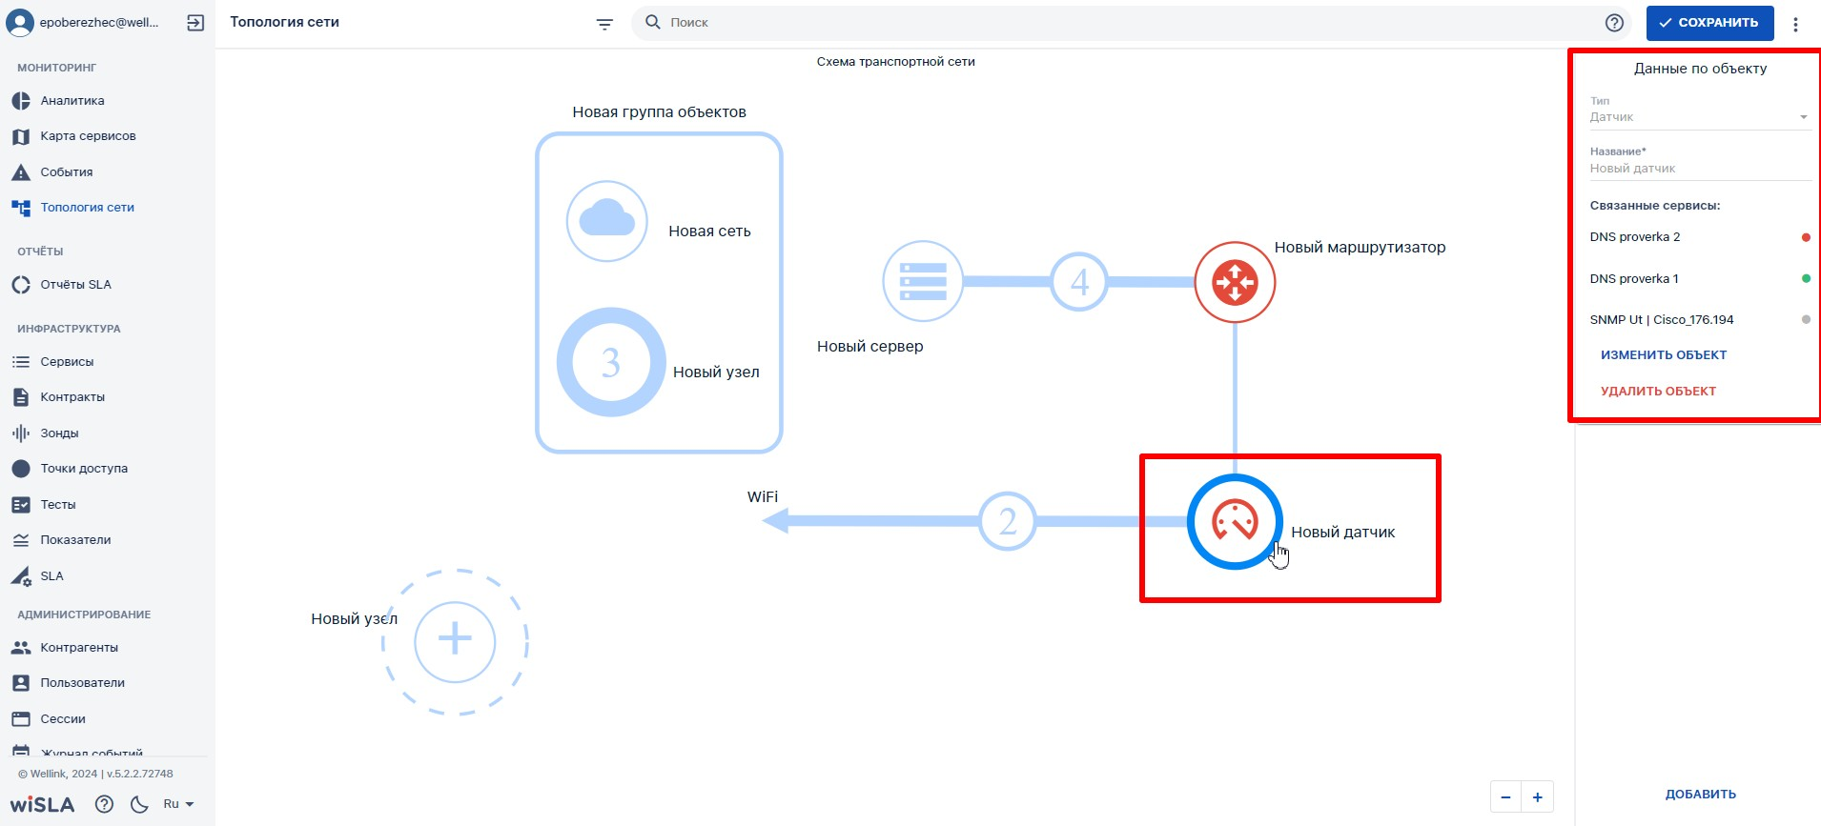Screen dimensions: 1821x826
Task: Open the help question mark in the top bar
Action: coord(1614,23)
